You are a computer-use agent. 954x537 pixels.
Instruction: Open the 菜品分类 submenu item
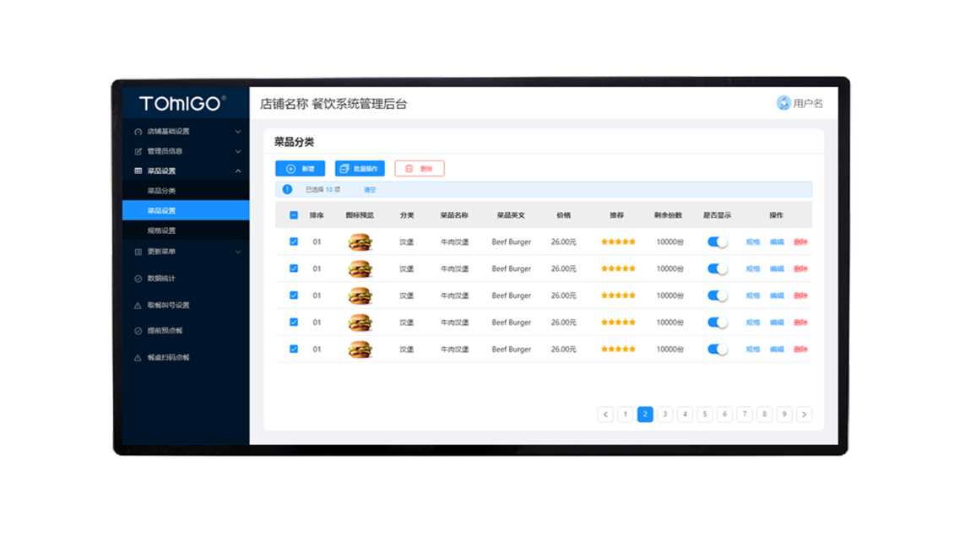click(161, 191)
